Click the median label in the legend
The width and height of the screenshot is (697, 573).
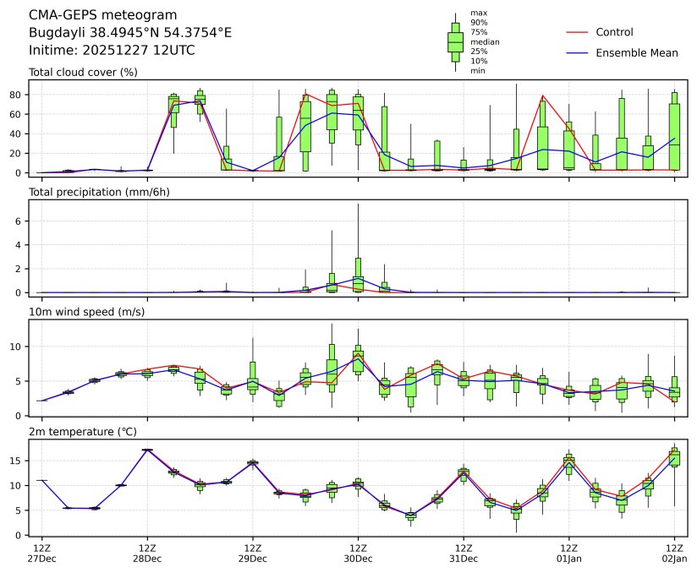pos(485,41)
